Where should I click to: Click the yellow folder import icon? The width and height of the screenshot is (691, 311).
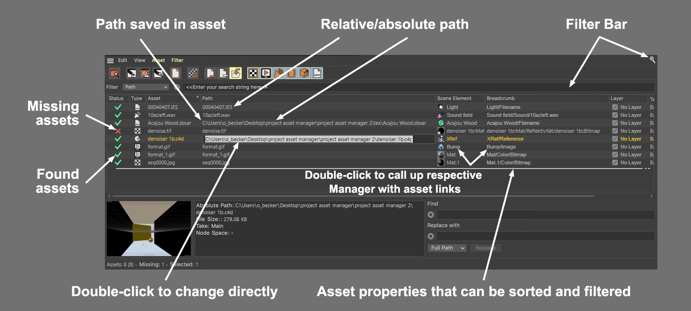(x=236, y=73)
